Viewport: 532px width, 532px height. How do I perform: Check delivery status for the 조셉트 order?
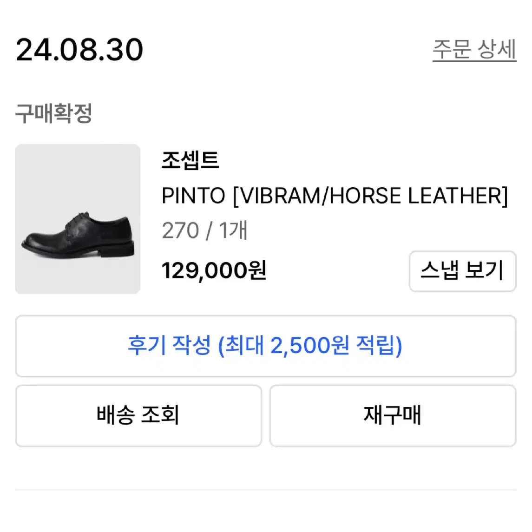pos(138,416)
